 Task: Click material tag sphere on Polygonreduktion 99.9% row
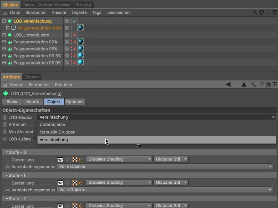pyautogui.click(x=81, y=62)
